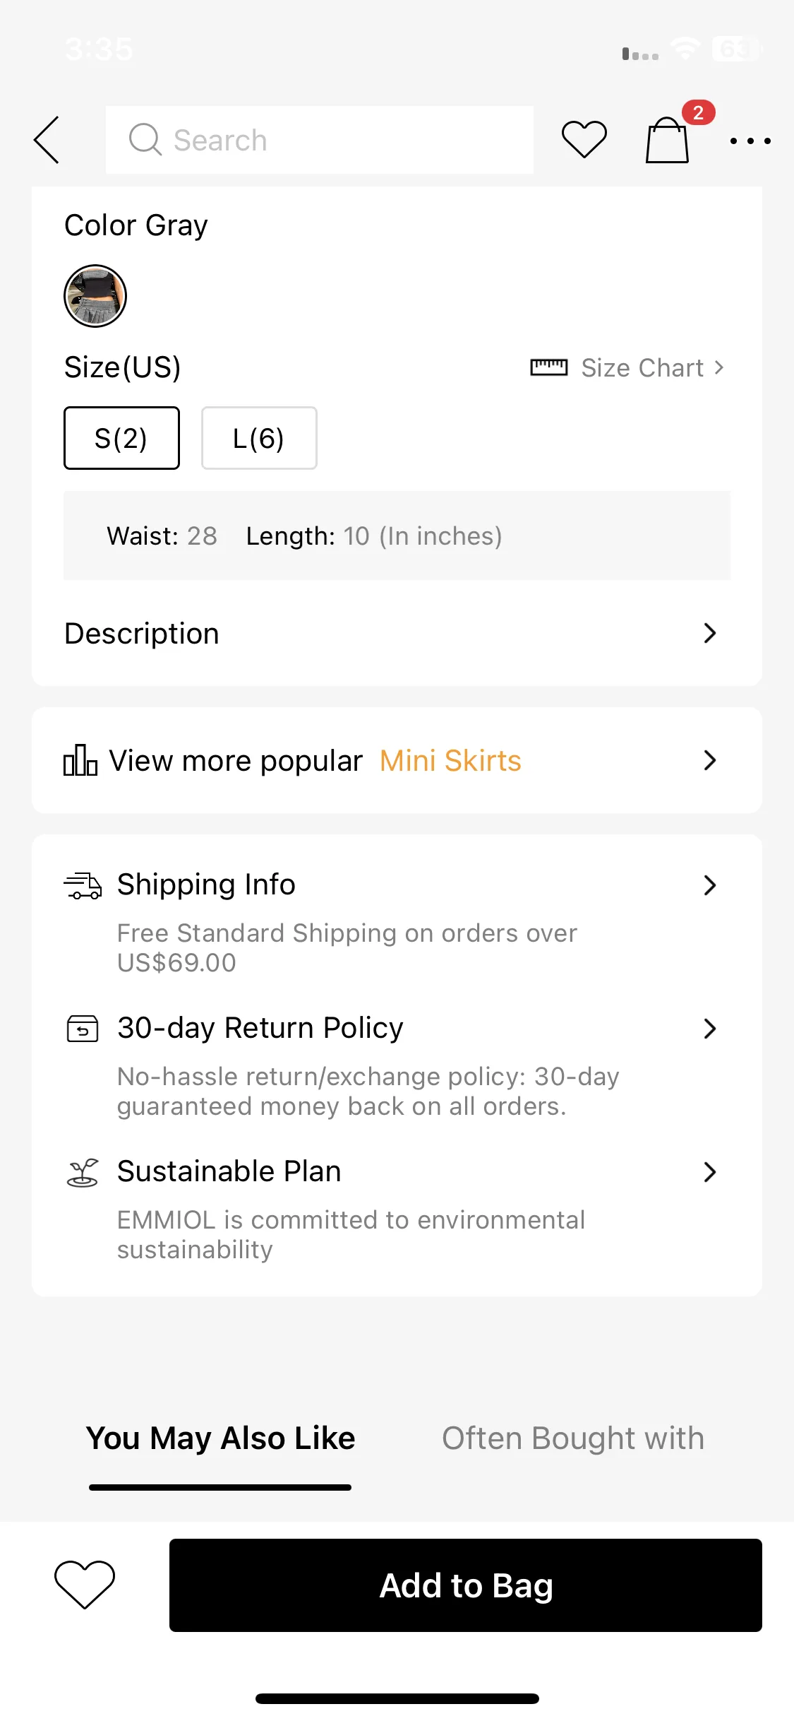Click the Search input field
794x1721 pixels.
[x=320, y=140]
